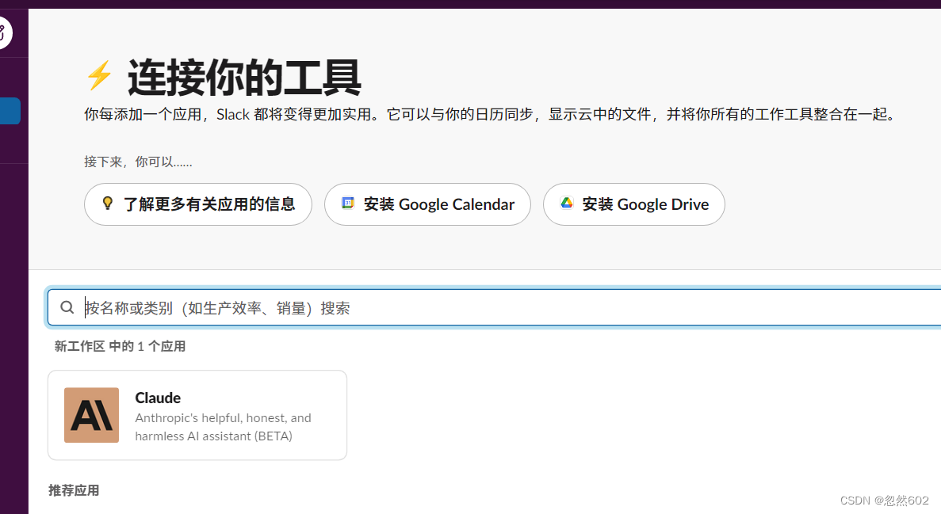Open 了解更多有关应用的信息 button
This screenshot has width=941, height=514.
(198, 204)
